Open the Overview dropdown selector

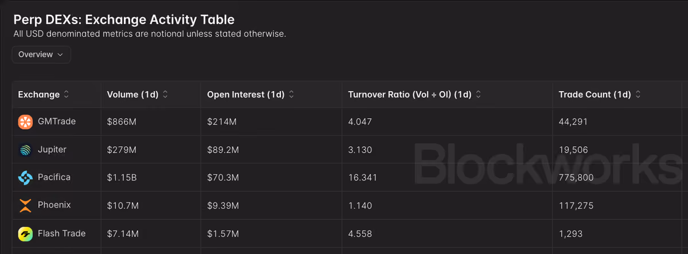click(x=41, y=54)
